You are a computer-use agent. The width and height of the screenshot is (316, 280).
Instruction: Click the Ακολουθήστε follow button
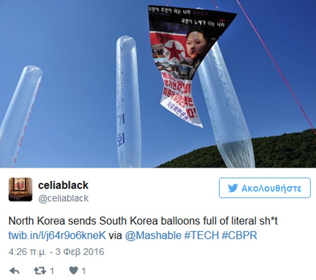tap(264, 188)
